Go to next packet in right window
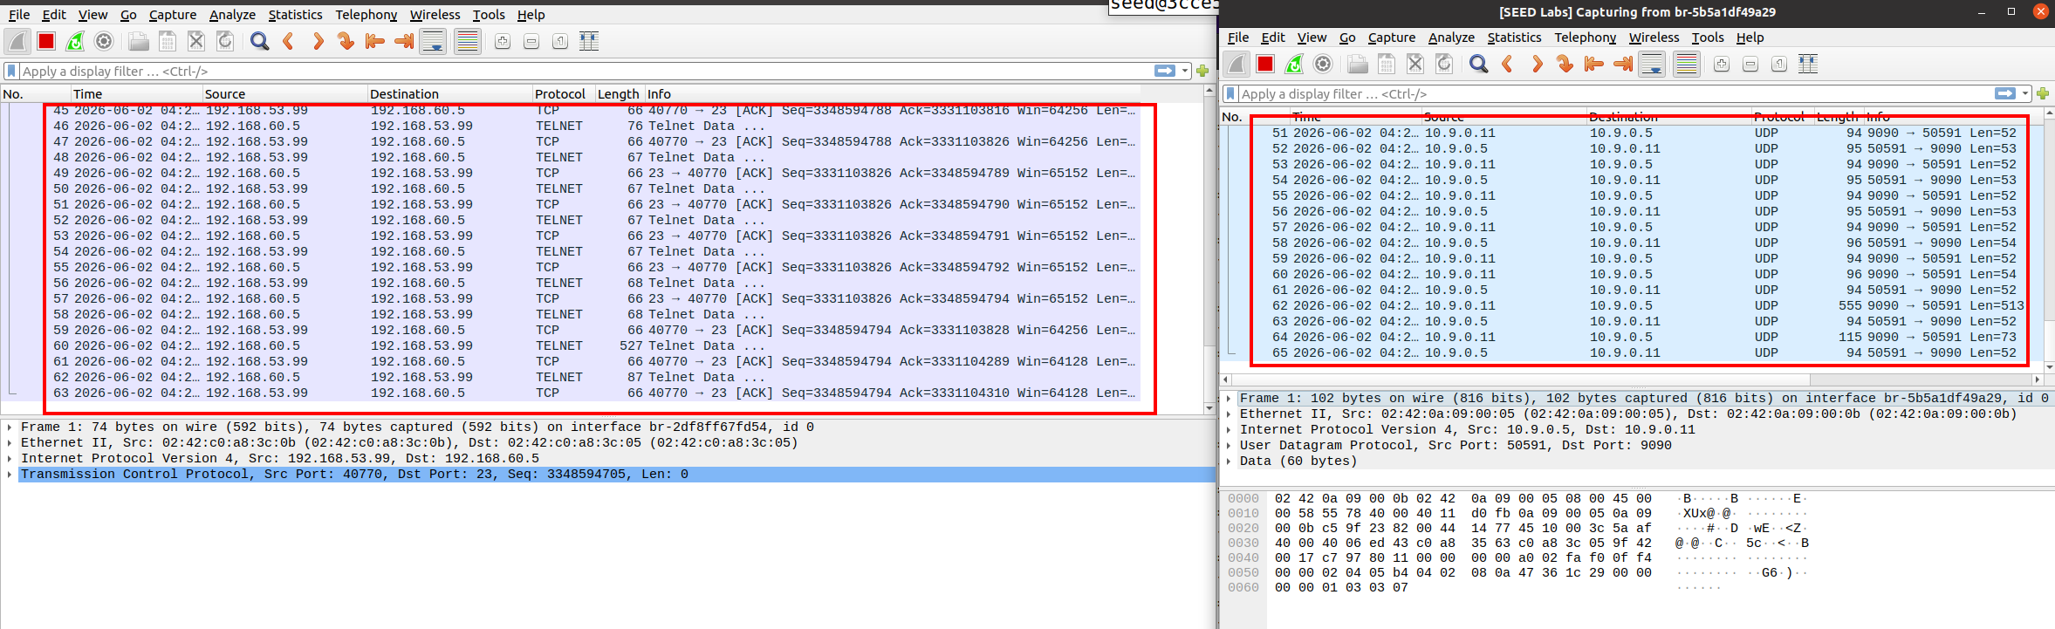Image resolution: width=2055 pixels, height=629 pixels. 1537,64
